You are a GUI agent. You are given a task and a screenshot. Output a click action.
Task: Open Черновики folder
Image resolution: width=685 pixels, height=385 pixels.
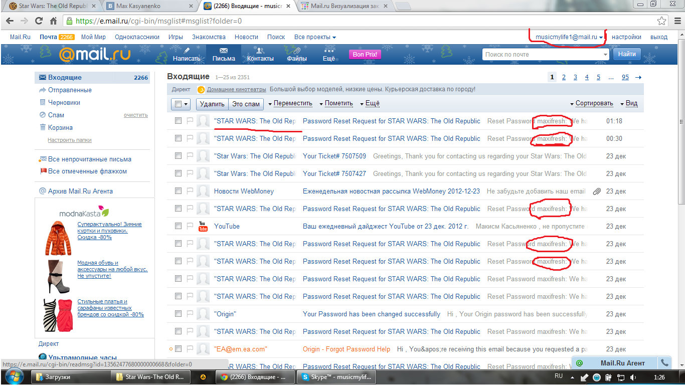point(64,102)
